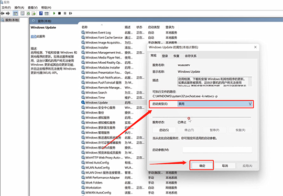Click the Stop Service toolbar icon
283x196 pixels.
point(59,13)
